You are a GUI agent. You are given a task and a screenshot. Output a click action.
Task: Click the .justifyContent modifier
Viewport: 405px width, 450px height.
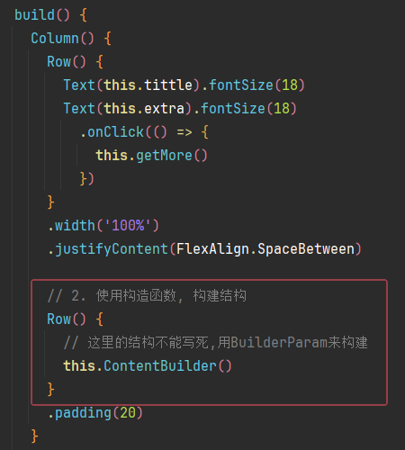tap(107, 249)
